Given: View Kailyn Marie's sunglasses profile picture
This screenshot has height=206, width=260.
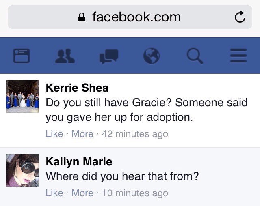Looking at the screenshot, I should (x=23, y=170).
